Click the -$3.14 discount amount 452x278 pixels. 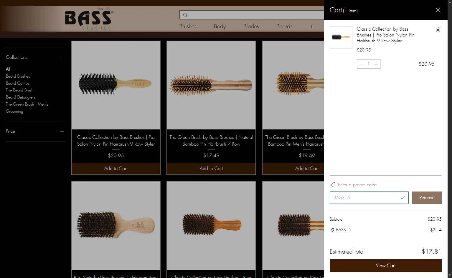(435, 230)
